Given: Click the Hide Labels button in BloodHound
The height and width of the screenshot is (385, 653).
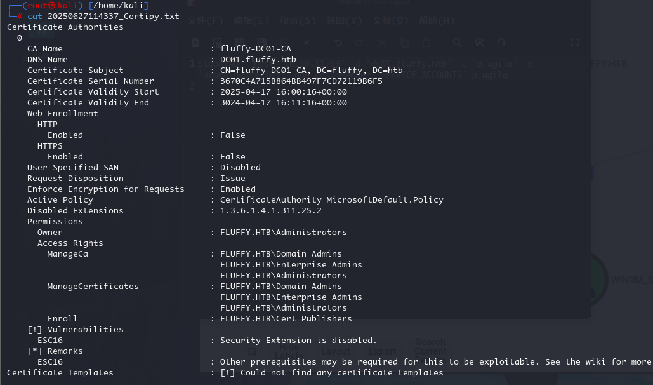Looking at the screenshot, I should pos(289,351).
